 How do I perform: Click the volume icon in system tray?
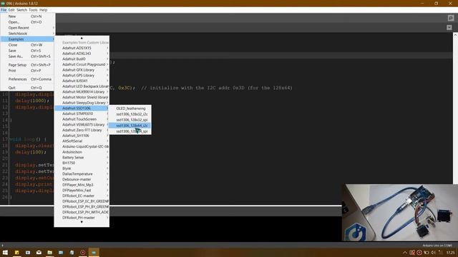coord(433,253)
